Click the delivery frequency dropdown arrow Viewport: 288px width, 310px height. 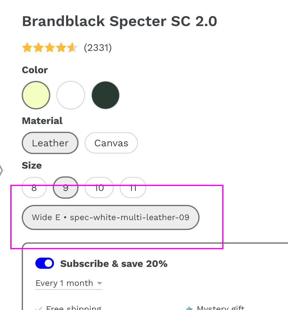click(x=100, y=283)
